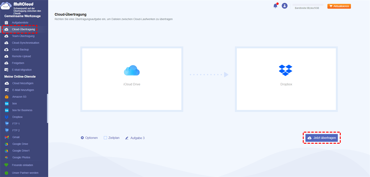Click the Aktualisieren upgrade button
This screenshot has width=370, height=177.
(339, 6)
